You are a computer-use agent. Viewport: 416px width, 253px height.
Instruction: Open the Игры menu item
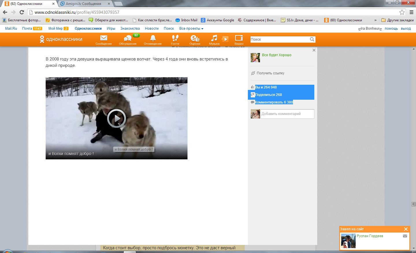[x=111, y=29]
